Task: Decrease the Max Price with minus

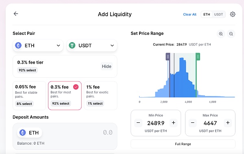Action: [193, 123]
